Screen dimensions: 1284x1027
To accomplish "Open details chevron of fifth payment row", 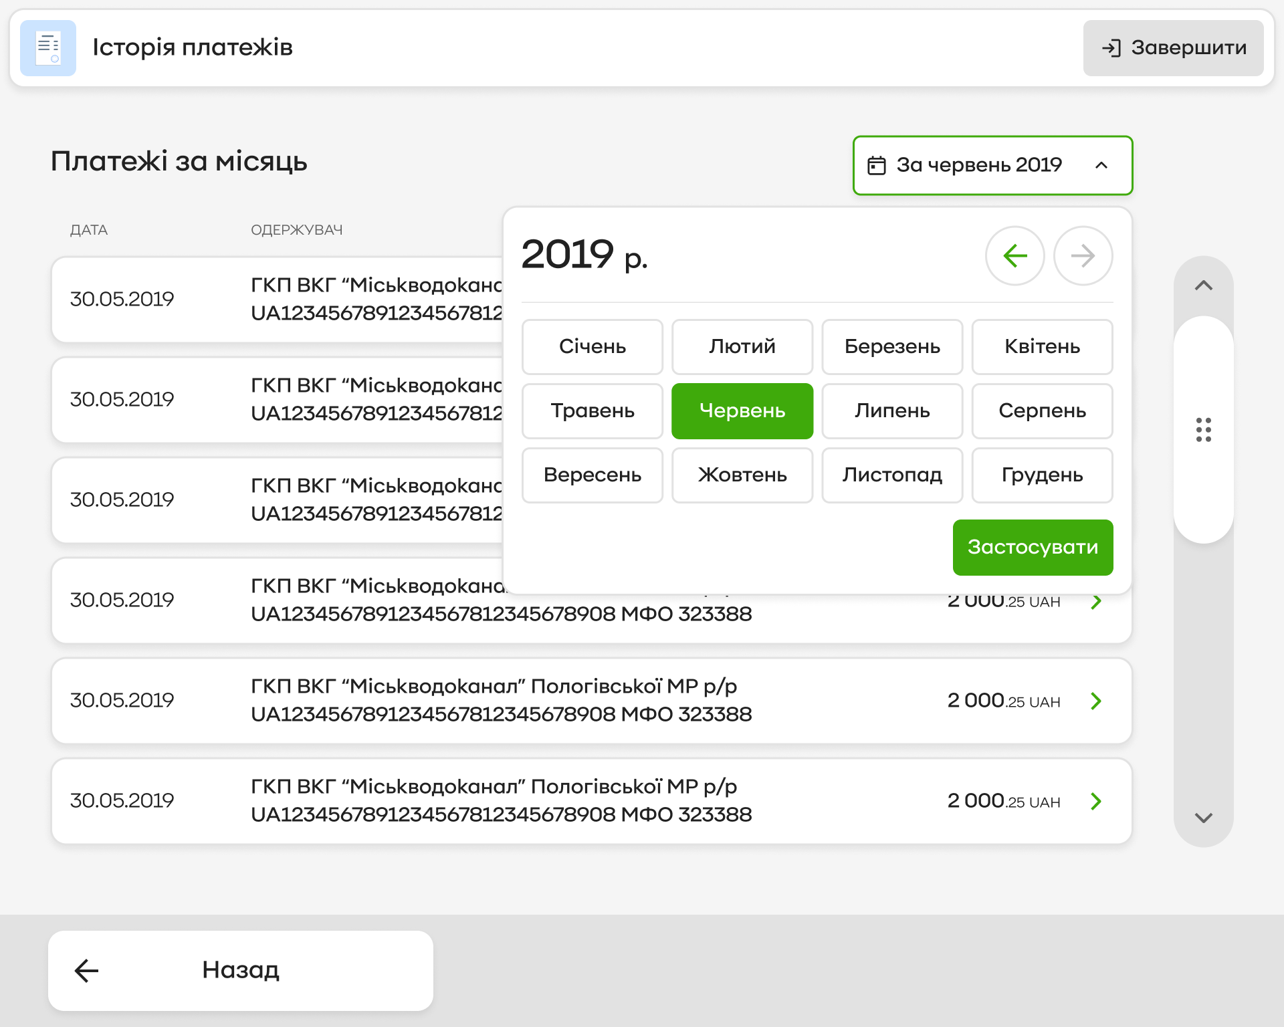I will [1095, 701].
